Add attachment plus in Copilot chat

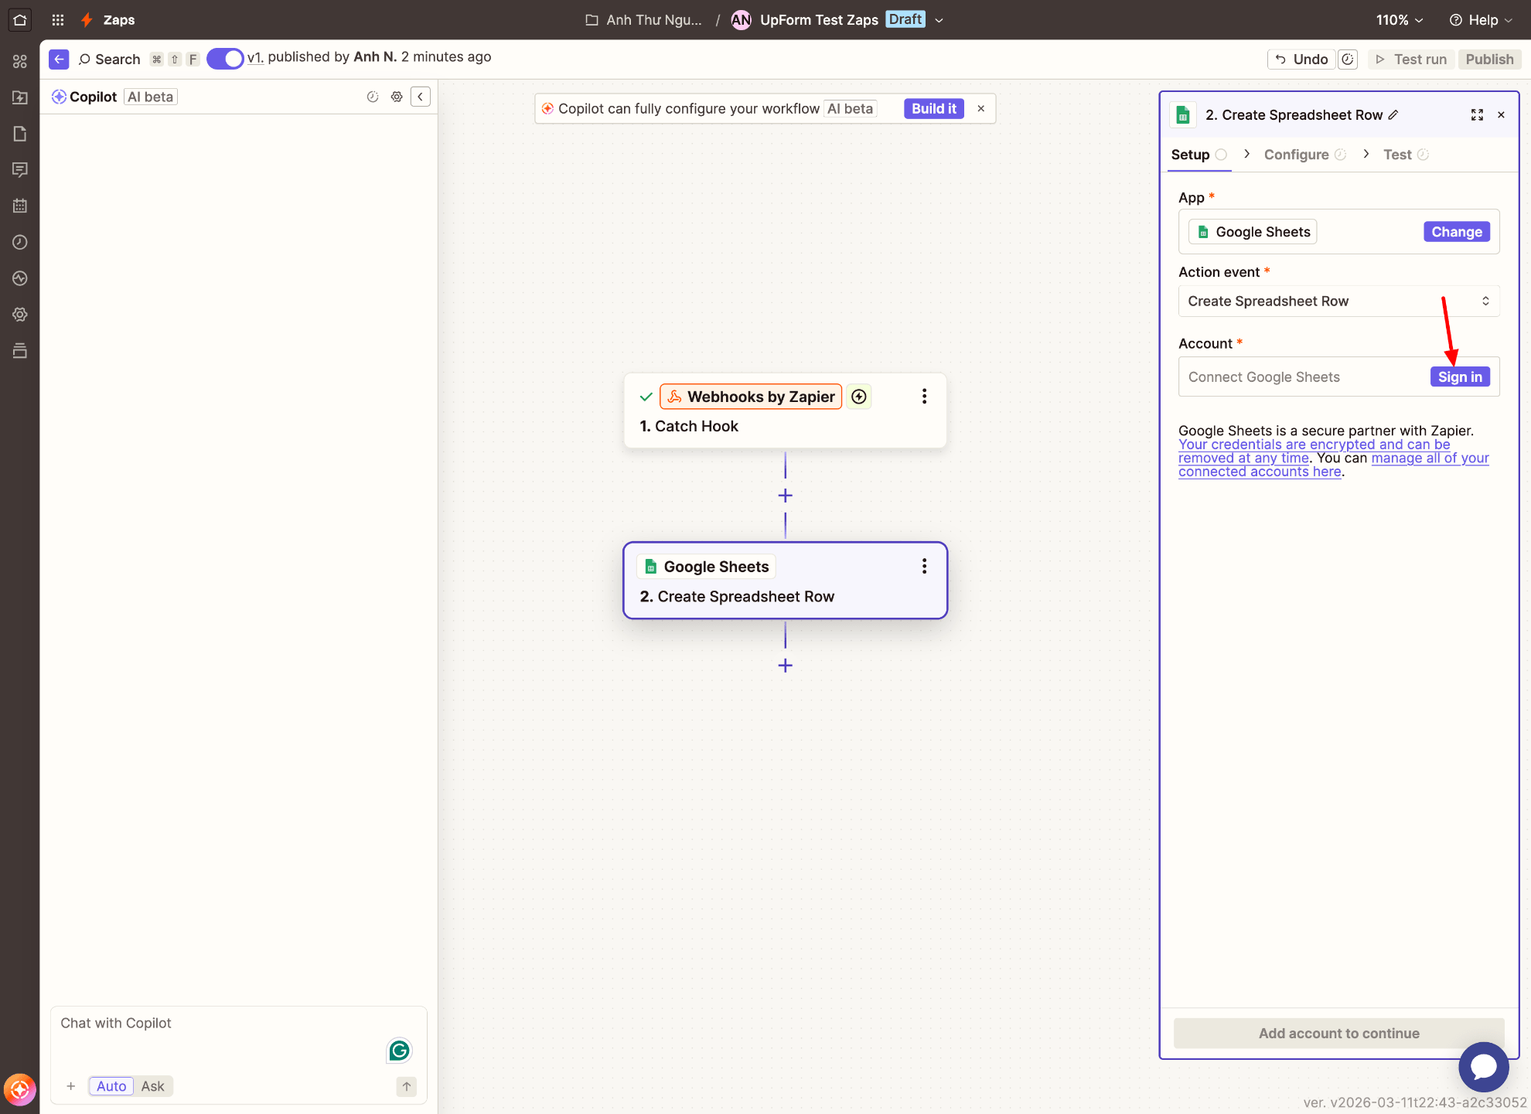(71, 1086)
